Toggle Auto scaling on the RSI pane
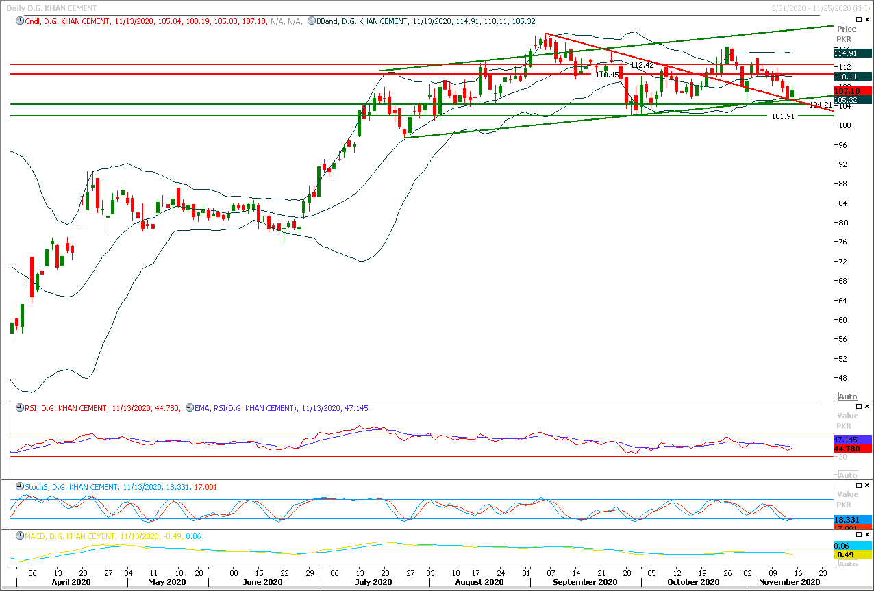Image resolution: width=874 pixels, height=591 pixels. point(847,475)
